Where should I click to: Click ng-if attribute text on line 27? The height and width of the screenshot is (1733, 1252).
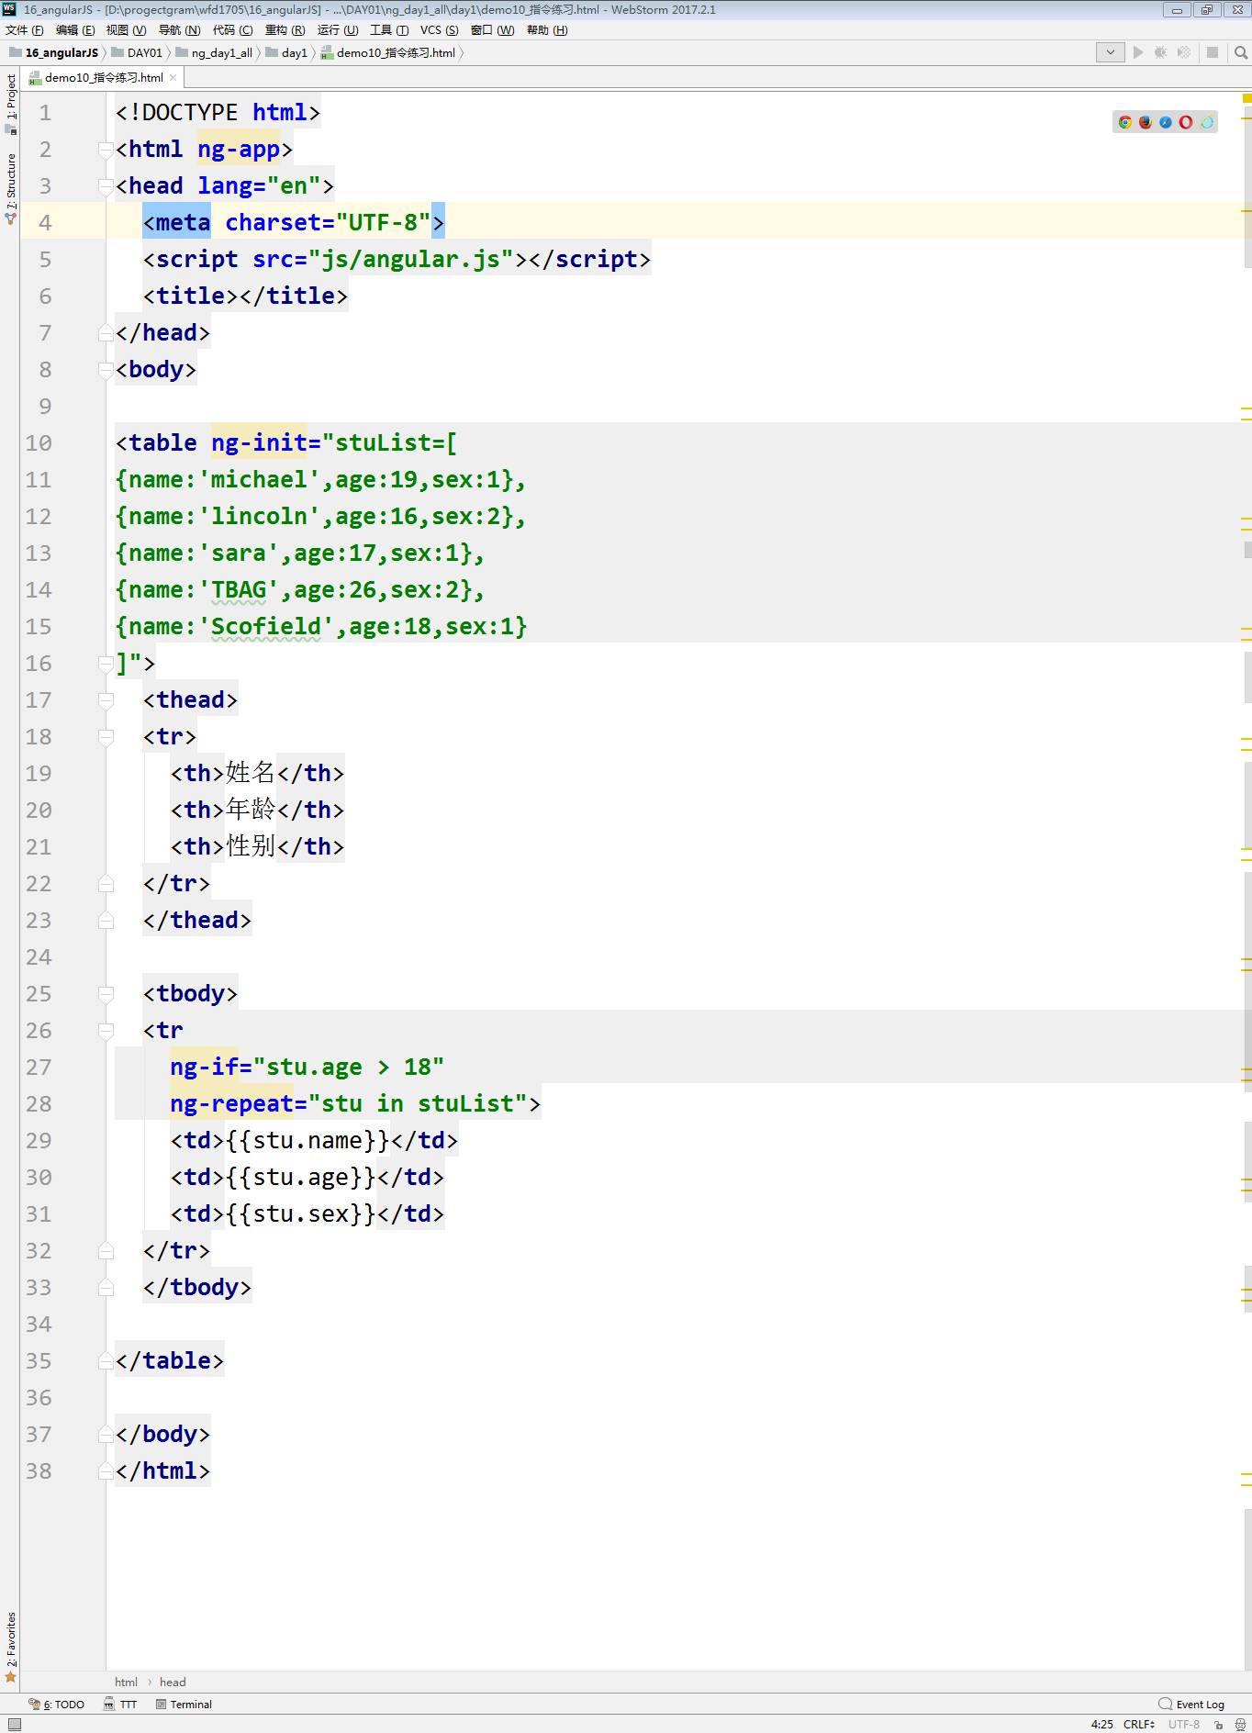point(204,1068)
